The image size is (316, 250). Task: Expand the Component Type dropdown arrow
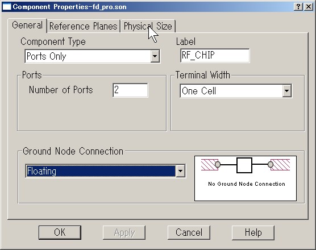[x=155, y=56]
